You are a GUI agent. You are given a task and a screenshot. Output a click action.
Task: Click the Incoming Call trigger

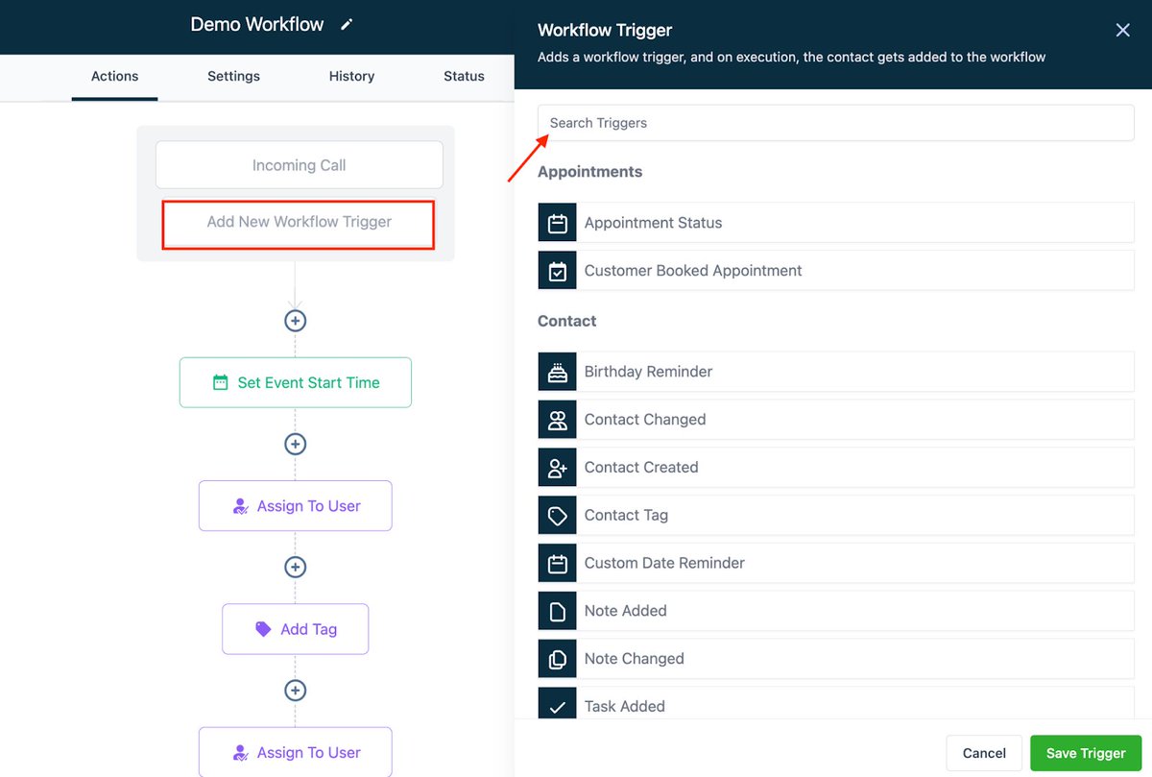(300, 165)
